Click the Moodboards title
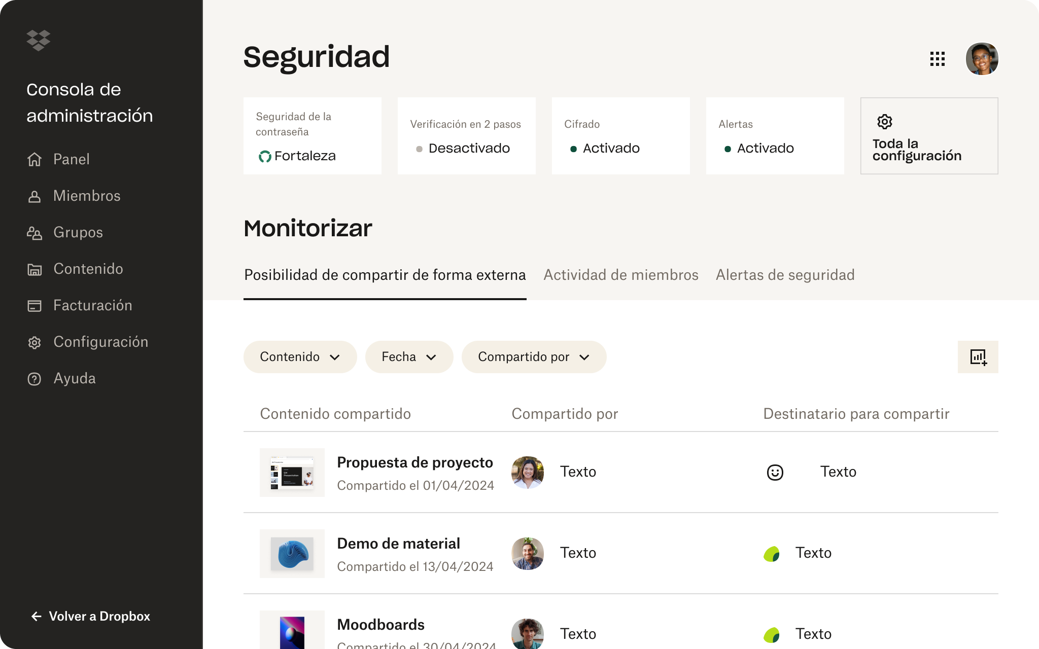 coord(381,625)
